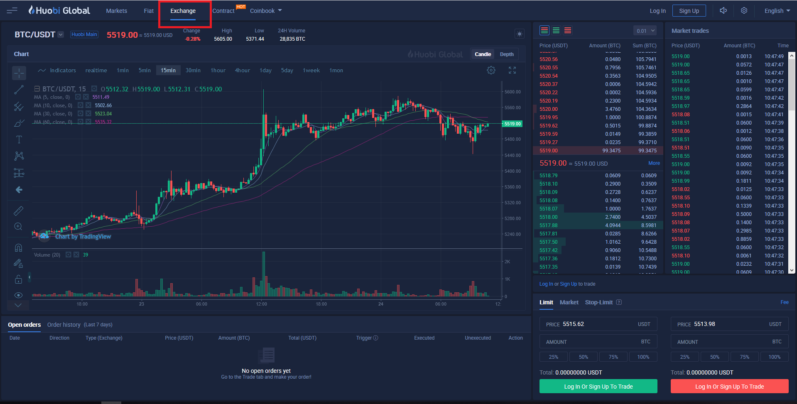Viewport: 797px width, 404px height.
Task: Select the pattern drawing tool
Action: (x=19, y=156)
